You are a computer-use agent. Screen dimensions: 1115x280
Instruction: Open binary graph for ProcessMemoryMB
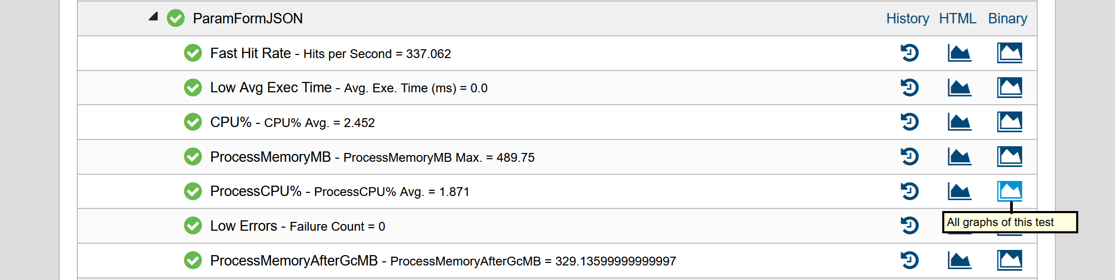click(1010, 157)
